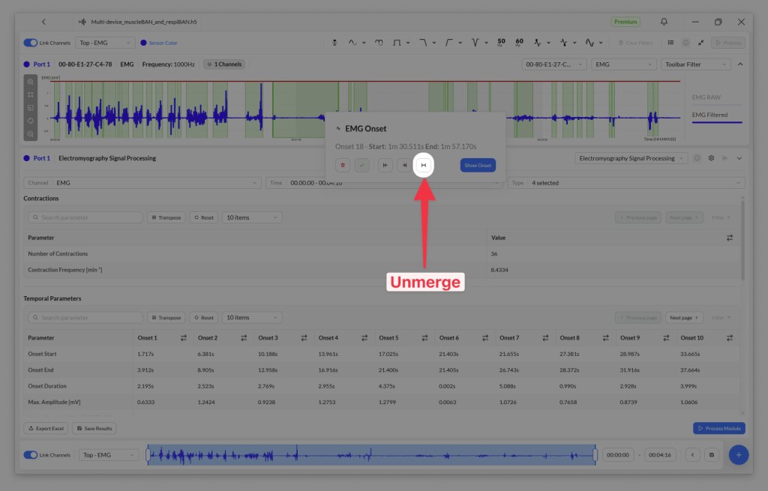Open the Electromyography Signal Processing module dropdown
The width and height of the screenshot is (768, 491).
pyautogui.click(x=631, y=158)
